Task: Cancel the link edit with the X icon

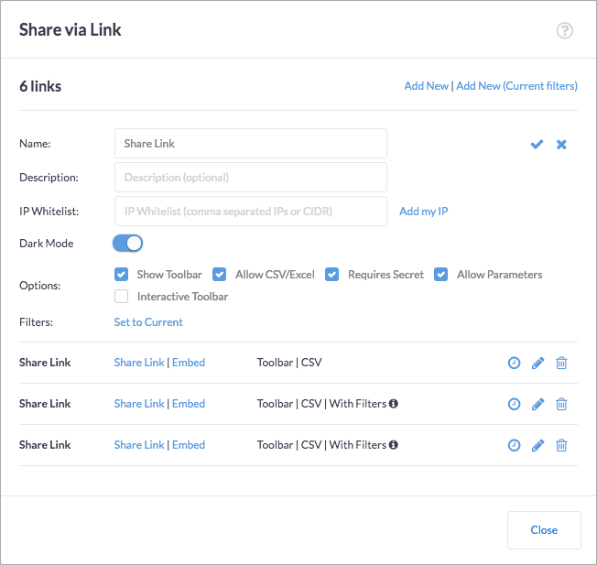Action: pos(561,145)
